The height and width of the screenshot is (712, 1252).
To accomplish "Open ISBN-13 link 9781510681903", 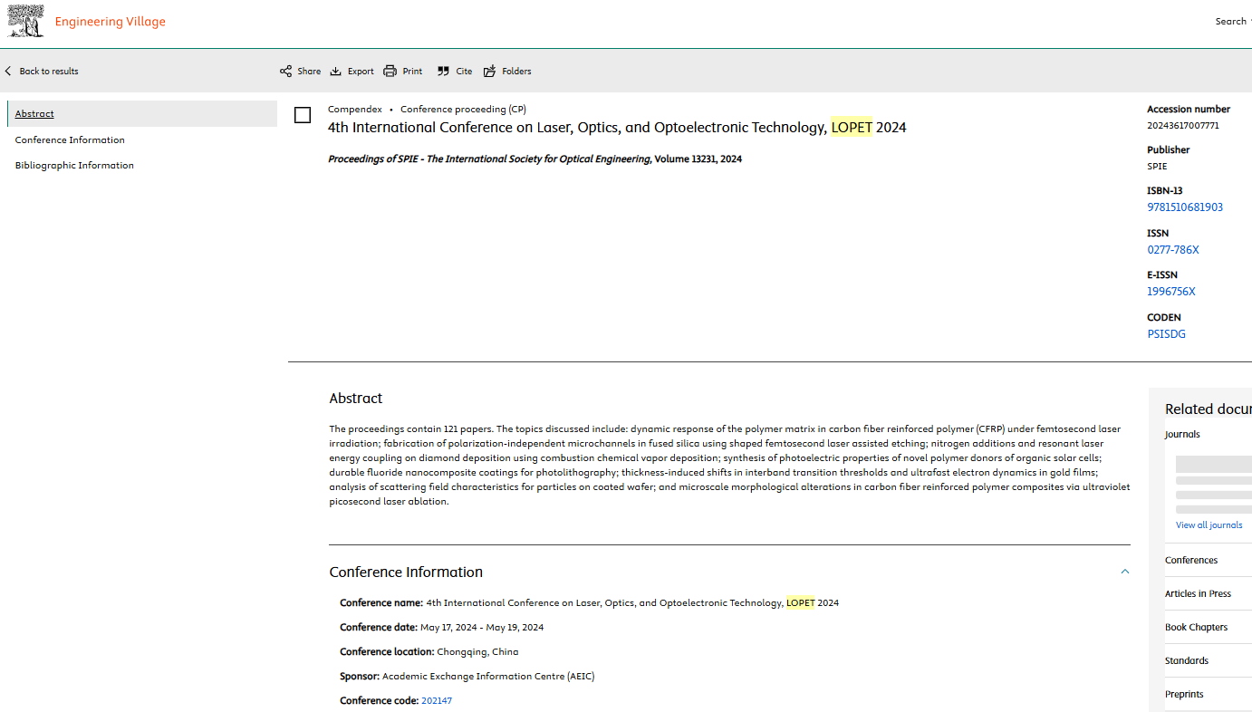I will pos(1184,207).
